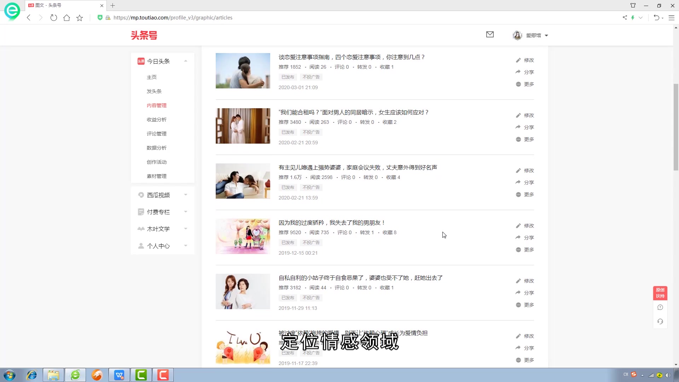Open file explorer from the taskbar
This screenshot has width=679, height=382.
[x=53, y=375]
